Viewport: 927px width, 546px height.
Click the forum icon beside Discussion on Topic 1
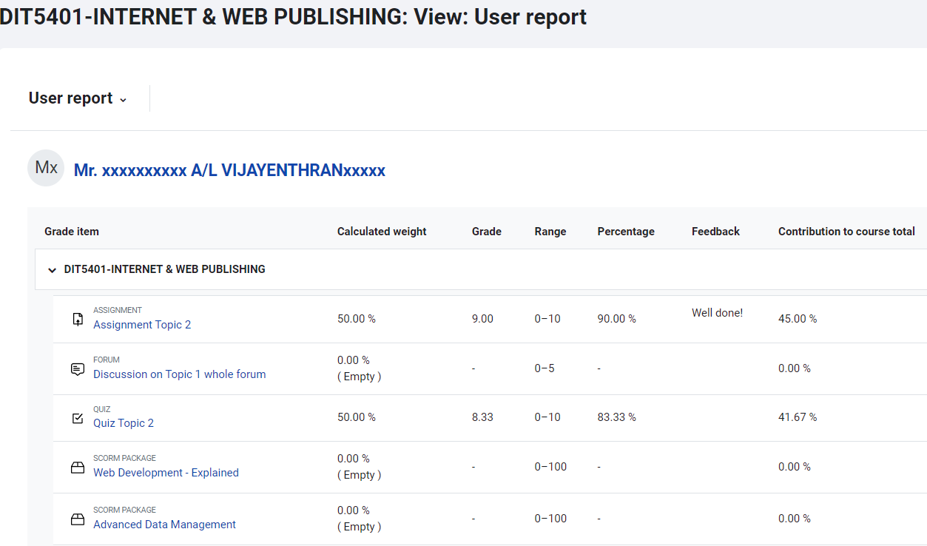coord(78,368)
